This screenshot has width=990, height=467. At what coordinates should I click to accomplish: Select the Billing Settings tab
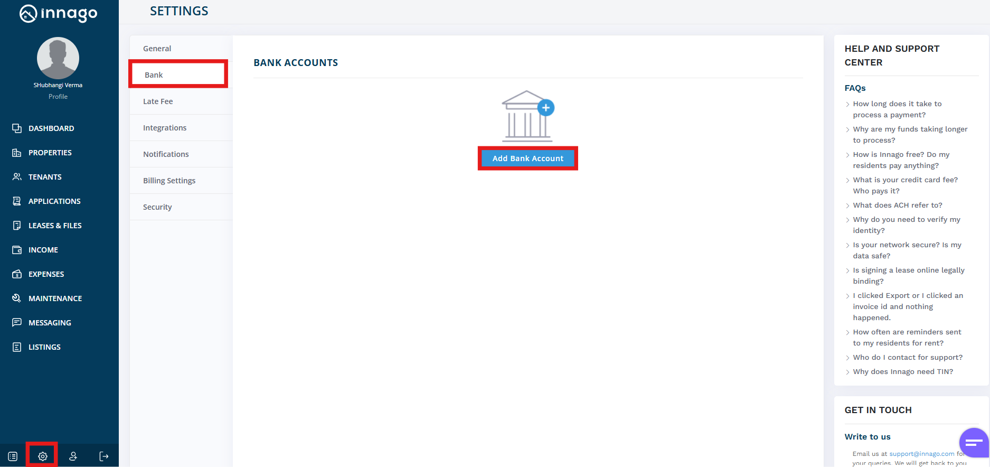[169, 181]
